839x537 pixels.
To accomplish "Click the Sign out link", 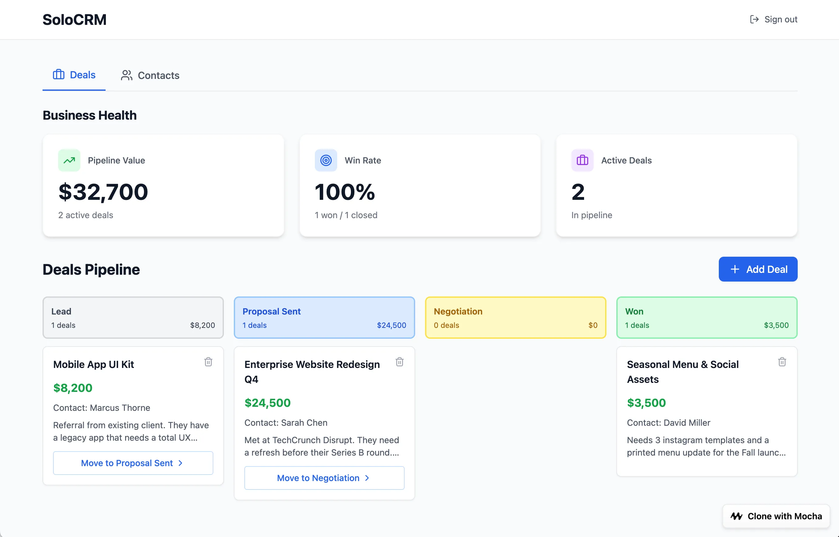I will (781, 19).
